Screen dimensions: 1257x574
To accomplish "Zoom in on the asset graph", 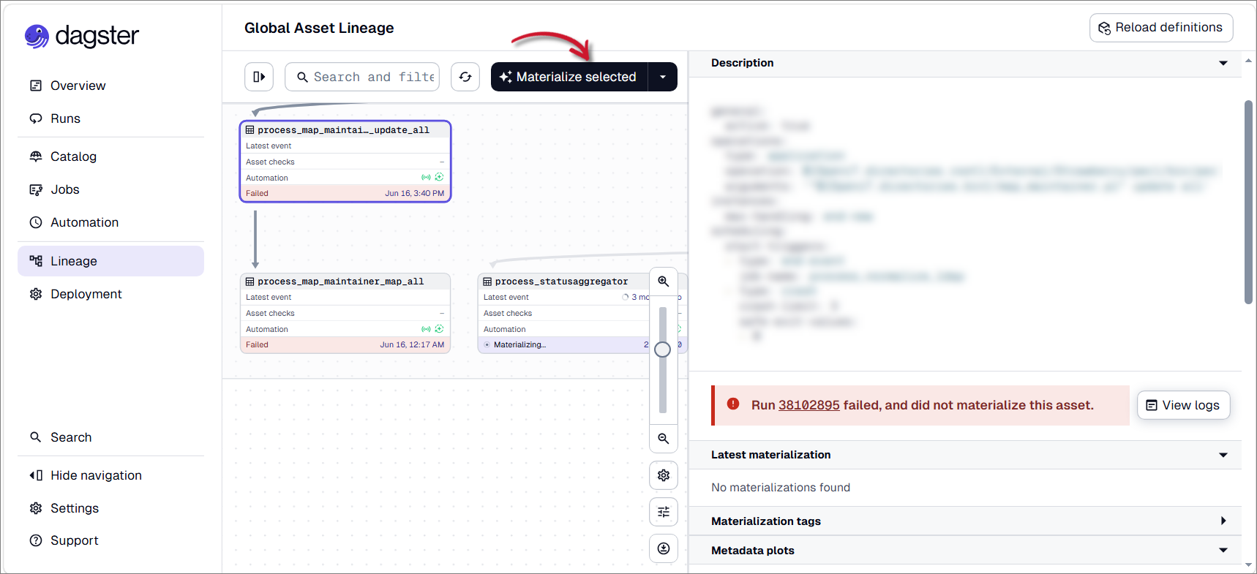I will click(664, 282).
